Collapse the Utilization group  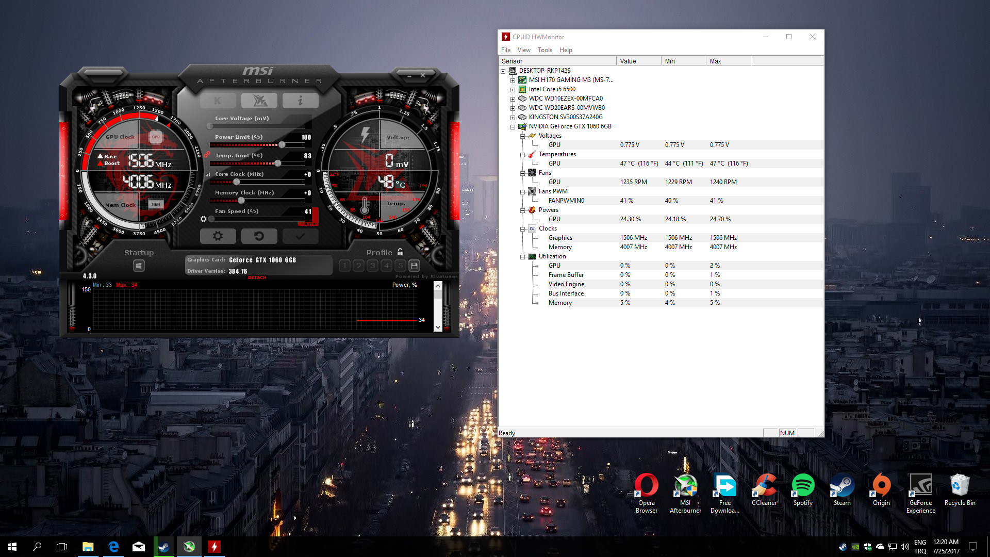pyautogui.click(x=522, y=257)
